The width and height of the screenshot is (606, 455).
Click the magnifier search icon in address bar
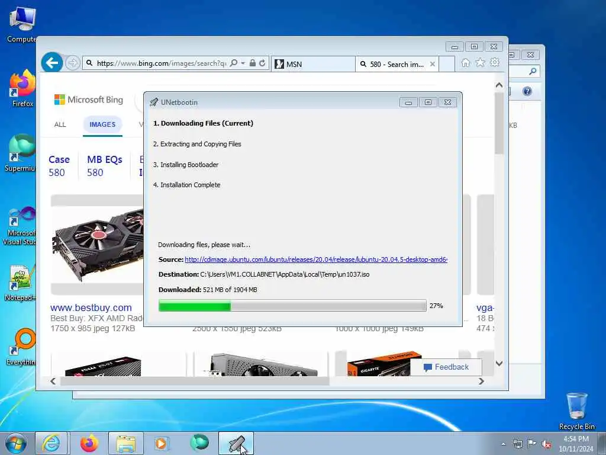233,63
